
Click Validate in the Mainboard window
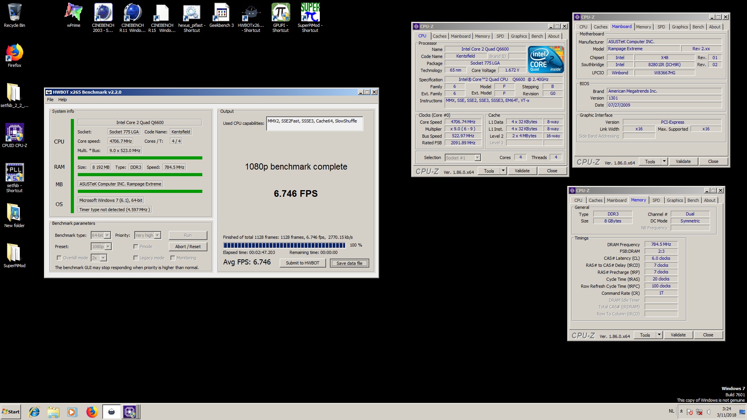pyautogui.click(x=683, y=161)
